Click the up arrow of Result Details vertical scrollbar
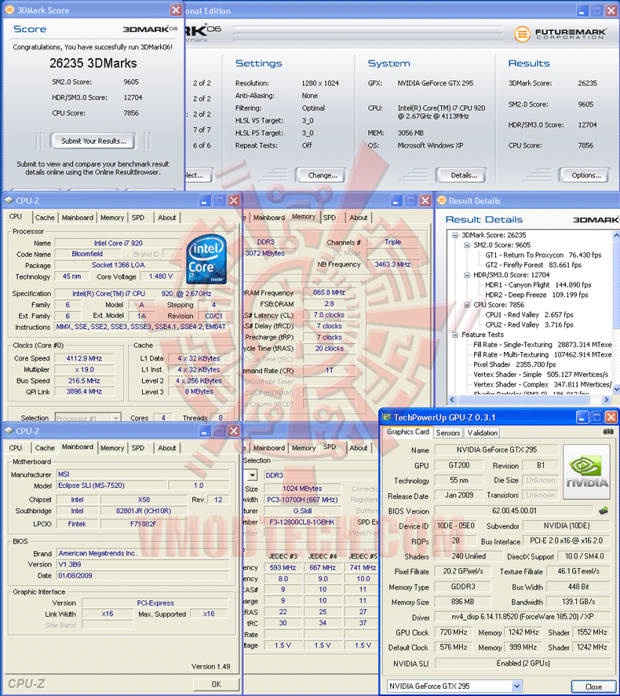Image resolution: width=620 pixels, height=696 pixels. coord(616,235)
